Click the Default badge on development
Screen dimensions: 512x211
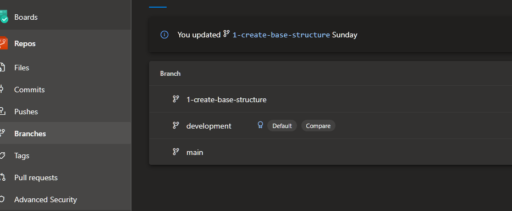coord(282,126)
